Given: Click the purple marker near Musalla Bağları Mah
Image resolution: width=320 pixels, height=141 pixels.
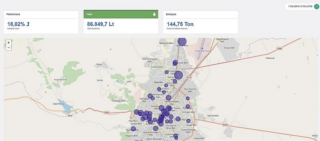Looking at the screenshot, I should 169,98.
